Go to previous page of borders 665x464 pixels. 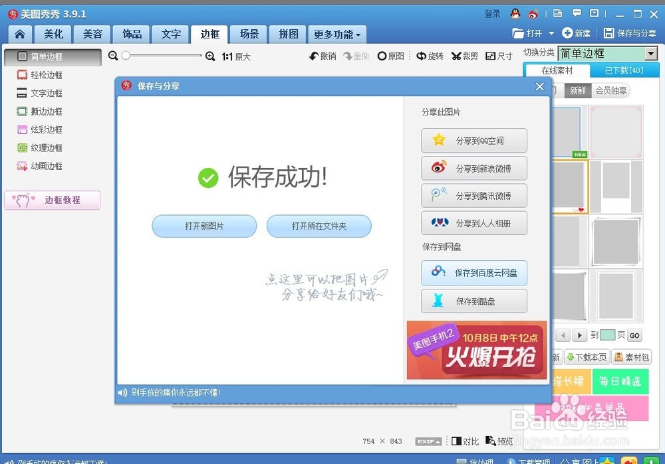[563, 335]
